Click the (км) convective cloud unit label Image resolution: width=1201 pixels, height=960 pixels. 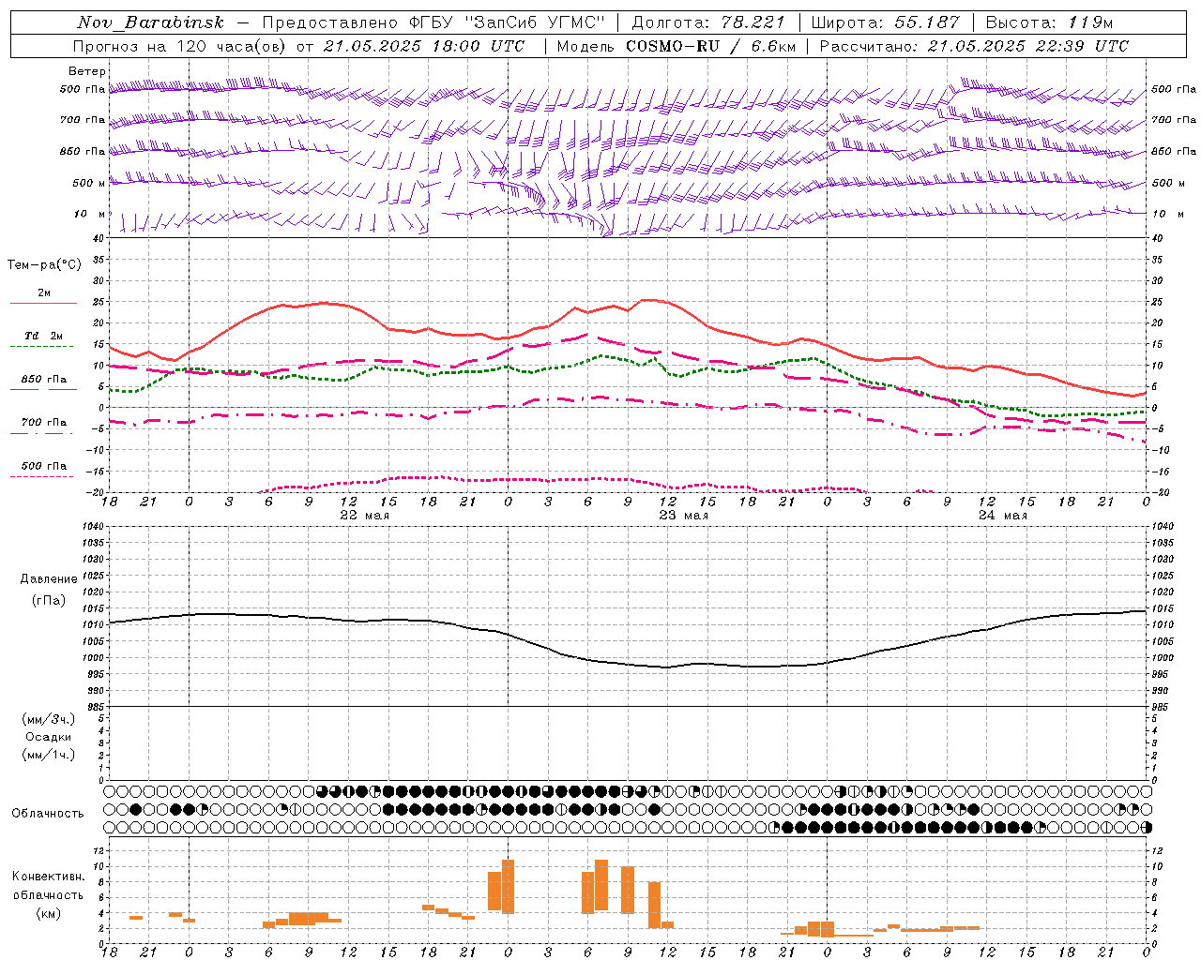pyautogui.click(x=49, y=913)
